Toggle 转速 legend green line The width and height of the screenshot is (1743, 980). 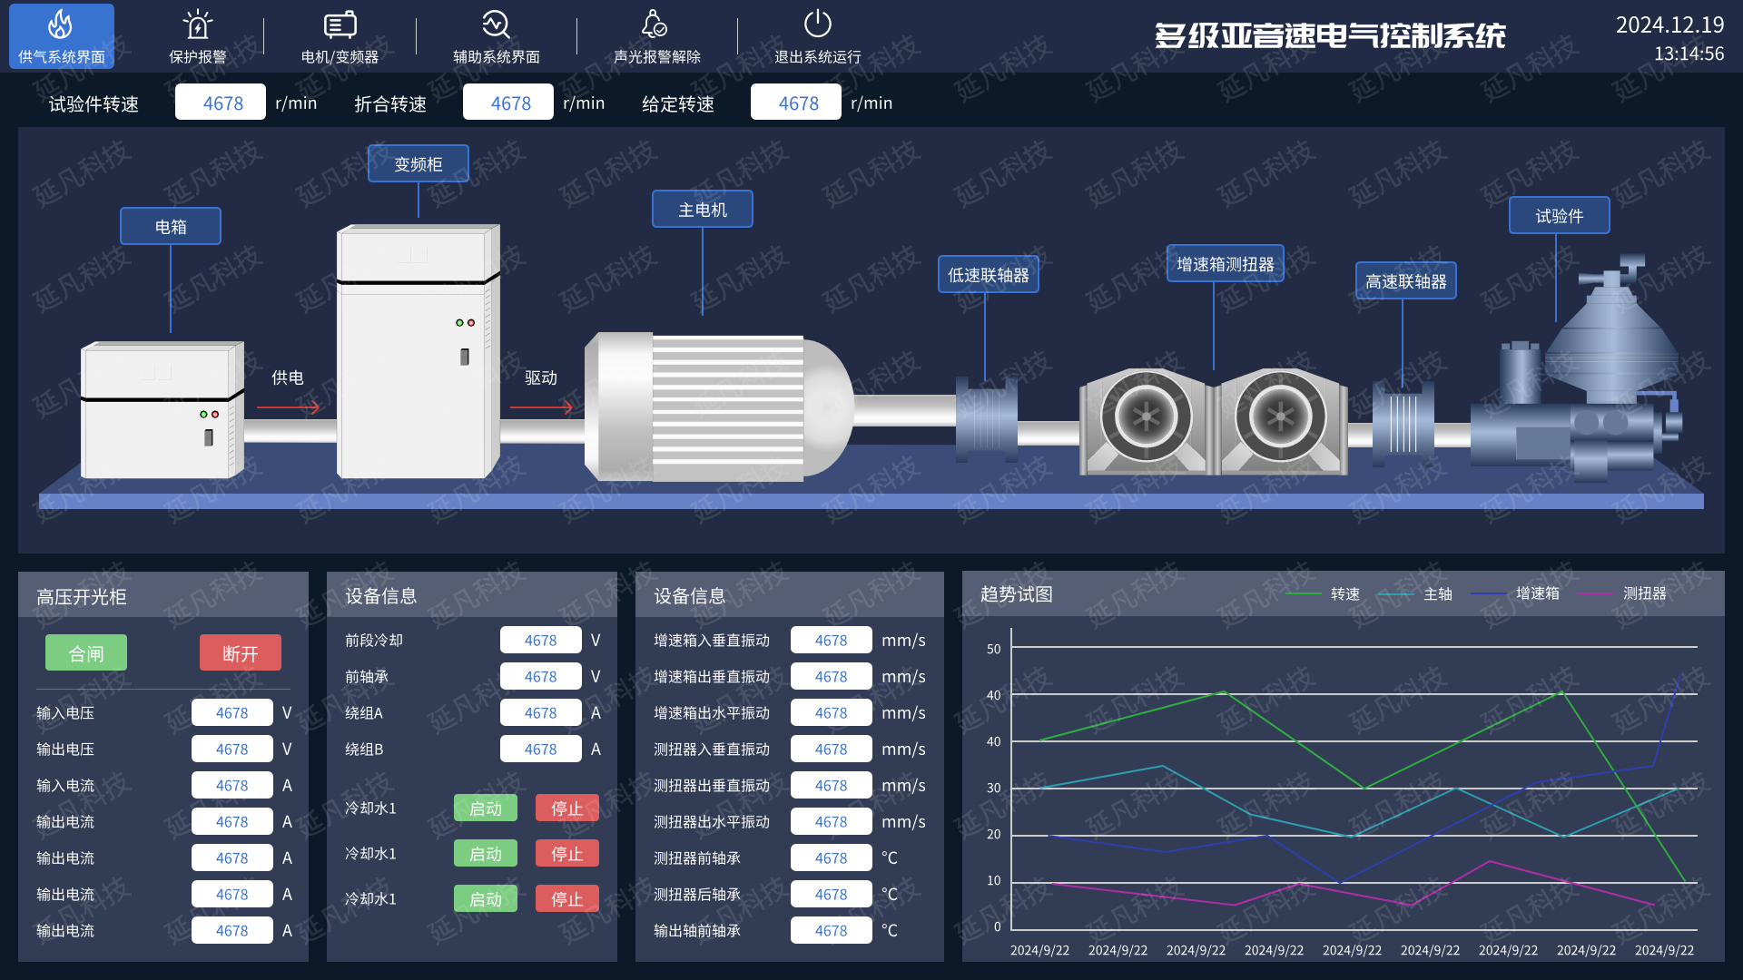[1304, 593]
